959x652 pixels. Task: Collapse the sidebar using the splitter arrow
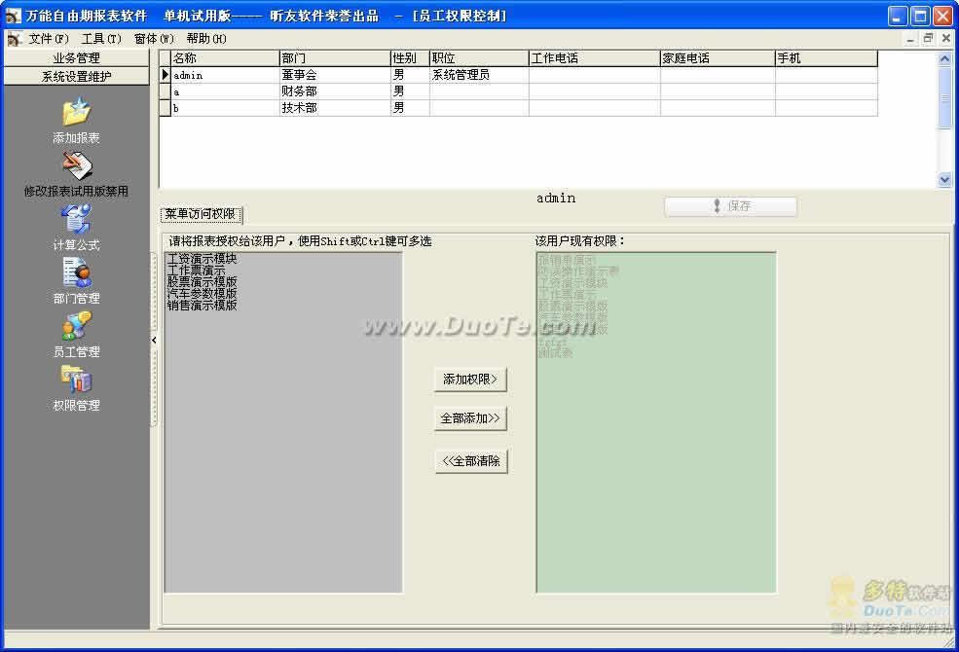coord(154,340)
